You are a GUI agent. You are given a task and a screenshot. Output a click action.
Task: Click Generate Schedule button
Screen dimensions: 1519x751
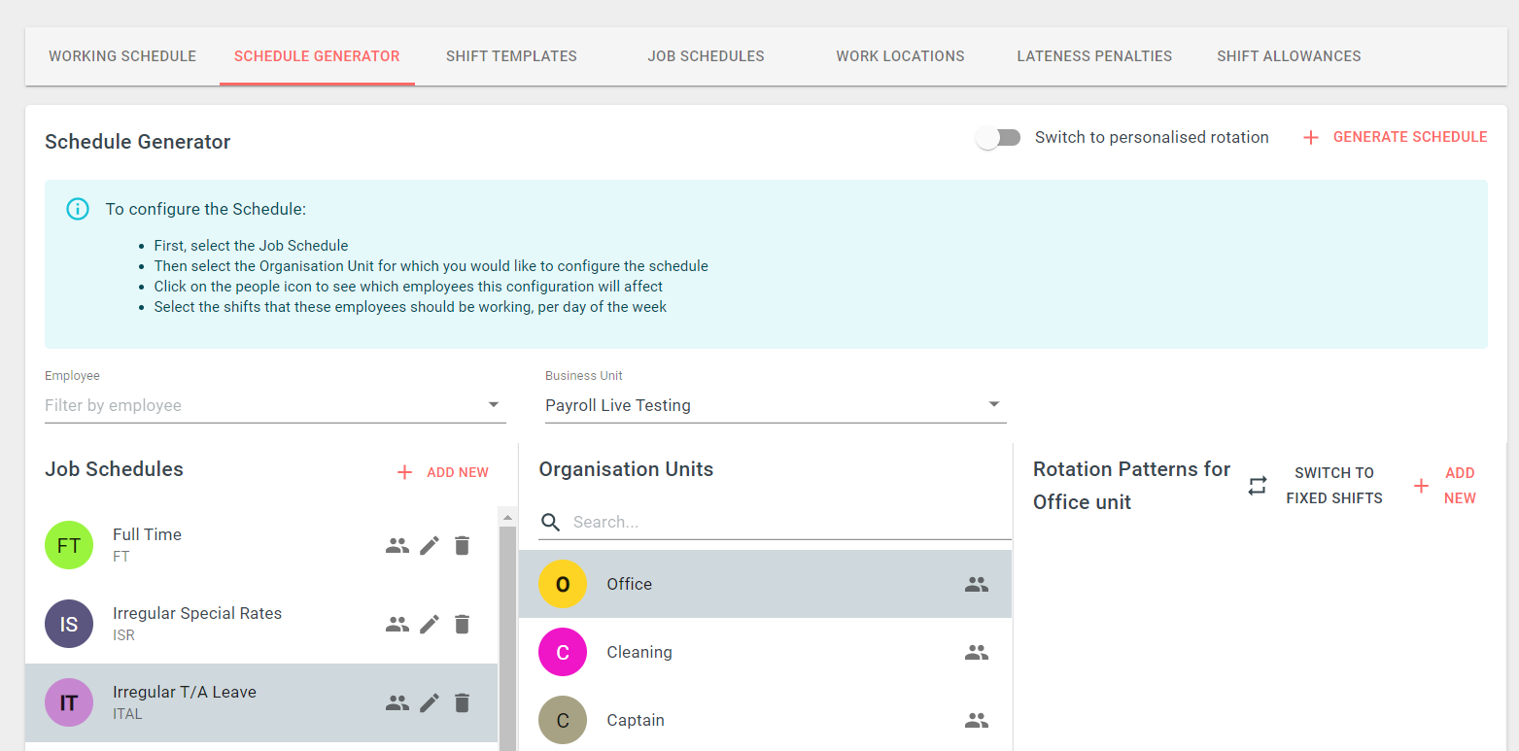point(1395,138)
